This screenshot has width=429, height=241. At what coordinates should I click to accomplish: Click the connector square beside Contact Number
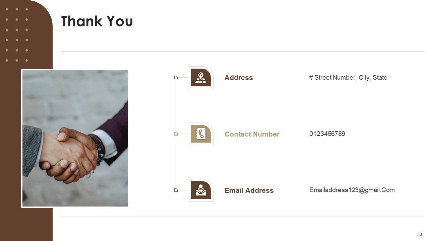(176, 134)
